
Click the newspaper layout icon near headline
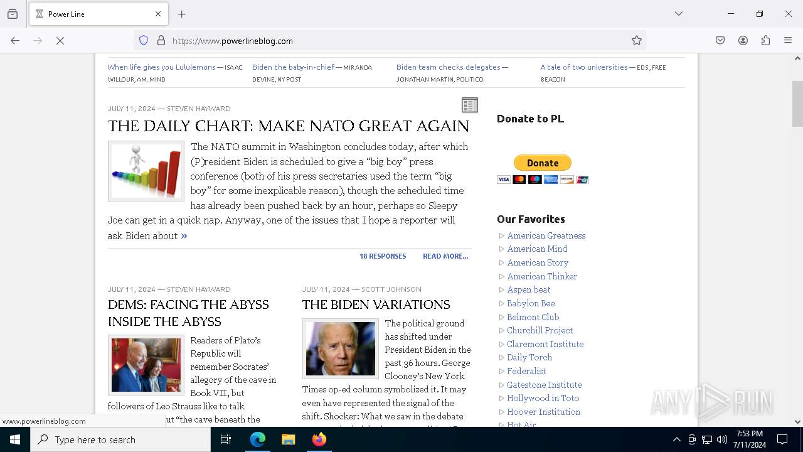[470, 105]
